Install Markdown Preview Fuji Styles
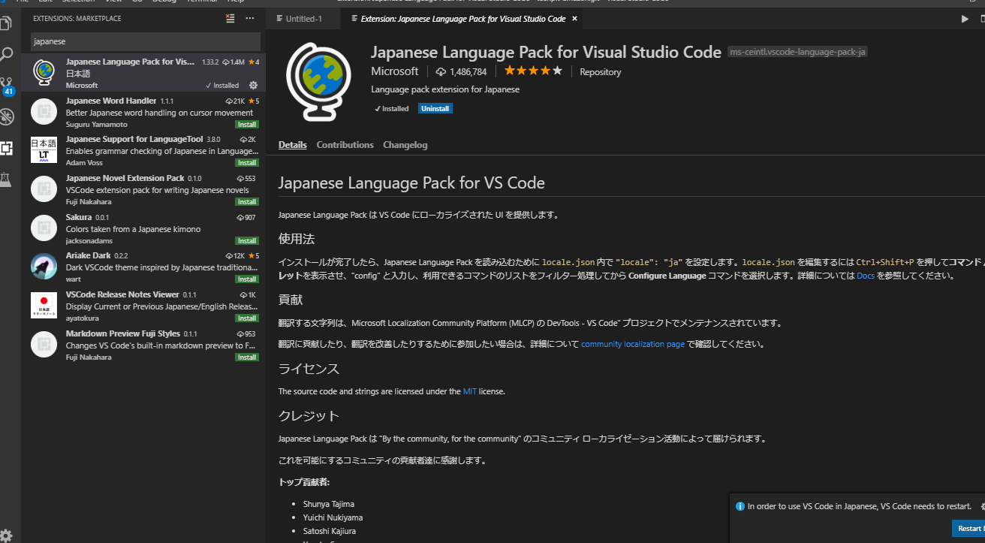Screen dimensions: 985x543 click(247, 357)
